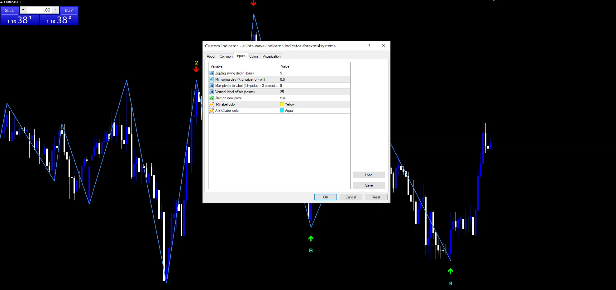This screenshot has width=616, height=290.
Task: Click the Alert on new pivot boolean icon
Action: (212, 98)
